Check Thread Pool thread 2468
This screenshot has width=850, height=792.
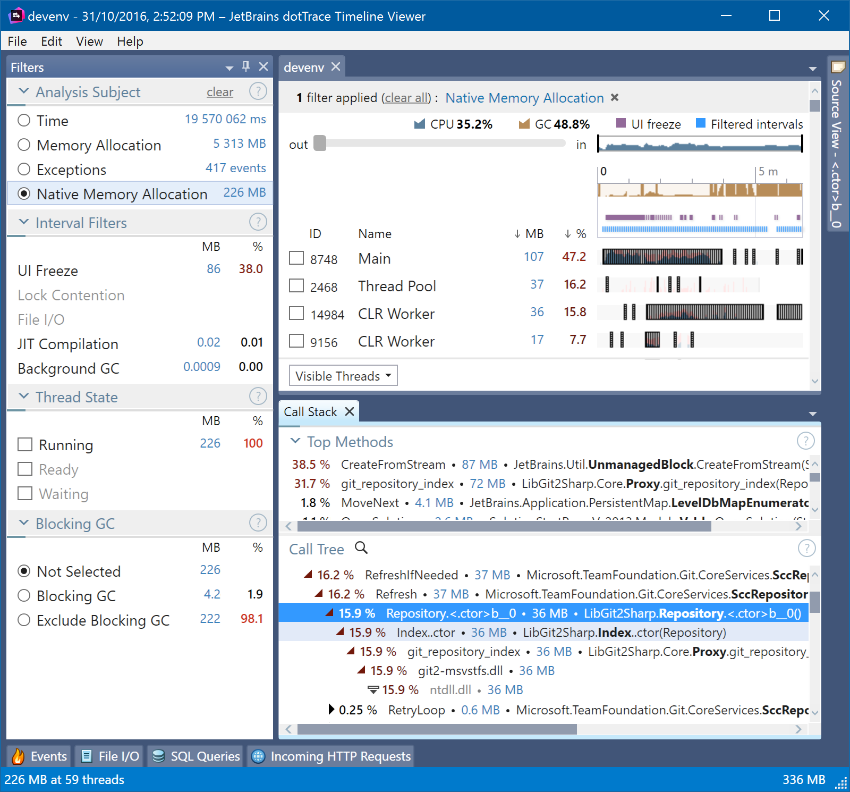(296, 285)
